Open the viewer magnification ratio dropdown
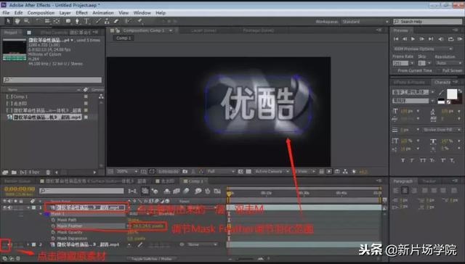Screen dimensions: 465x264 tap(128, 171)
